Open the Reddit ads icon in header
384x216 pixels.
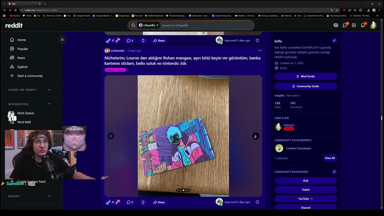pyautogui.click(x=336, y=25)
